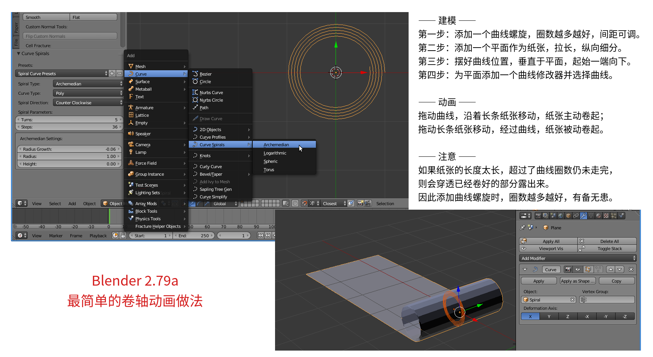Click the rewind playback button in timeline
The height and width of the screenshot is (357, 653).
coord(268,235)
